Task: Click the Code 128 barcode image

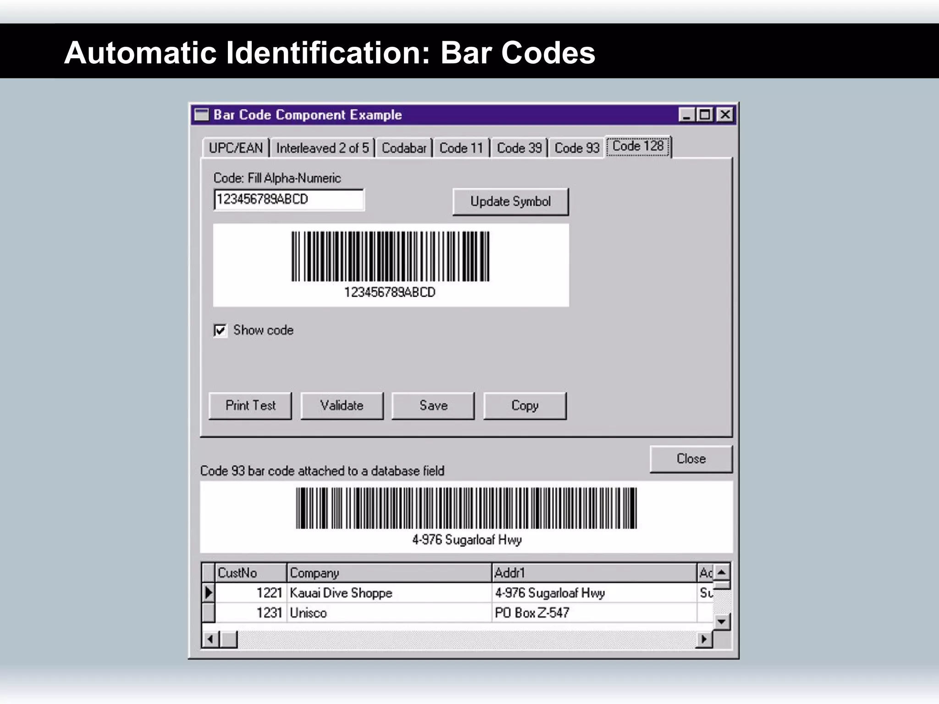Action: pos(391,256)
